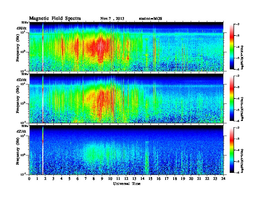
Task: Click hour 7 on the Universal Time axis
Action: [x=86, y=179]
